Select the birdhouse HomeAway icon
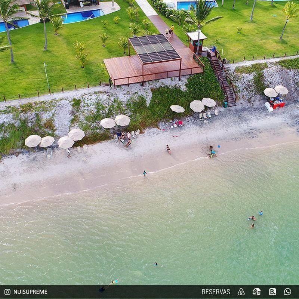The image size is (299, 299). tap(257, 292)
